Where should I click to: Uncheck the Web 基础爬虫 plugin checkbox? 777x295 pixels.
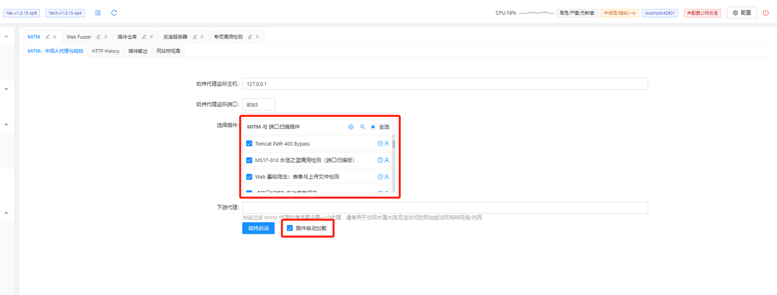coord(249,177)
